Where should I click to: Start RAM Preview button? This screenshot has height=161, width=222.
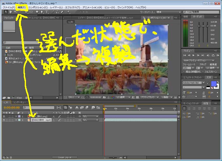point(218,55)
